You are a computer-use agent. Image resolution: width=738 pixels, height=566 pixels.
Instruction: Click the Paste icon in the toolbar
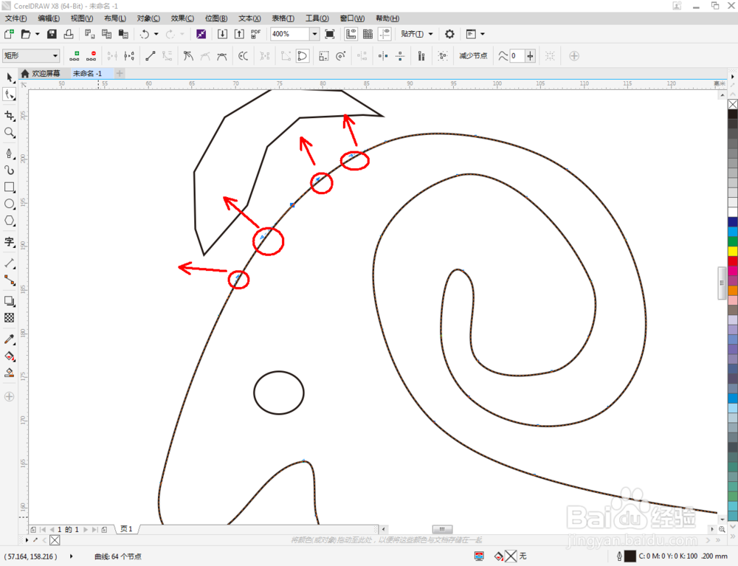[x=123, y=34]
